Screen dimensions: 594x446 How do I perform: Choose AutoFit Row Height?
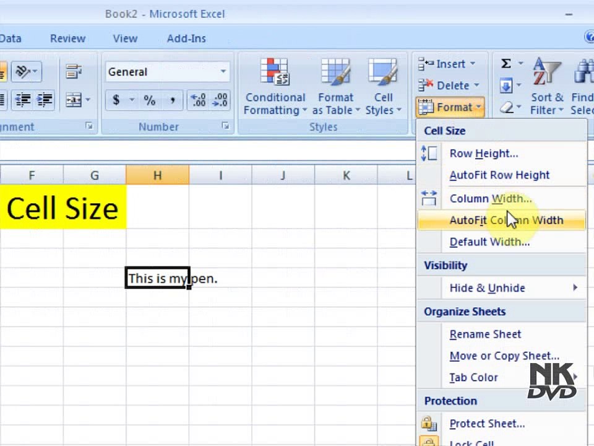502,175
